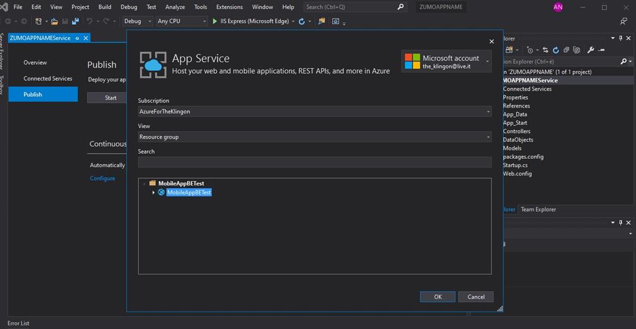This screenshot has width=636, height=329.
Task: Click the Save toolbar icon
Action: pos(65,21)
